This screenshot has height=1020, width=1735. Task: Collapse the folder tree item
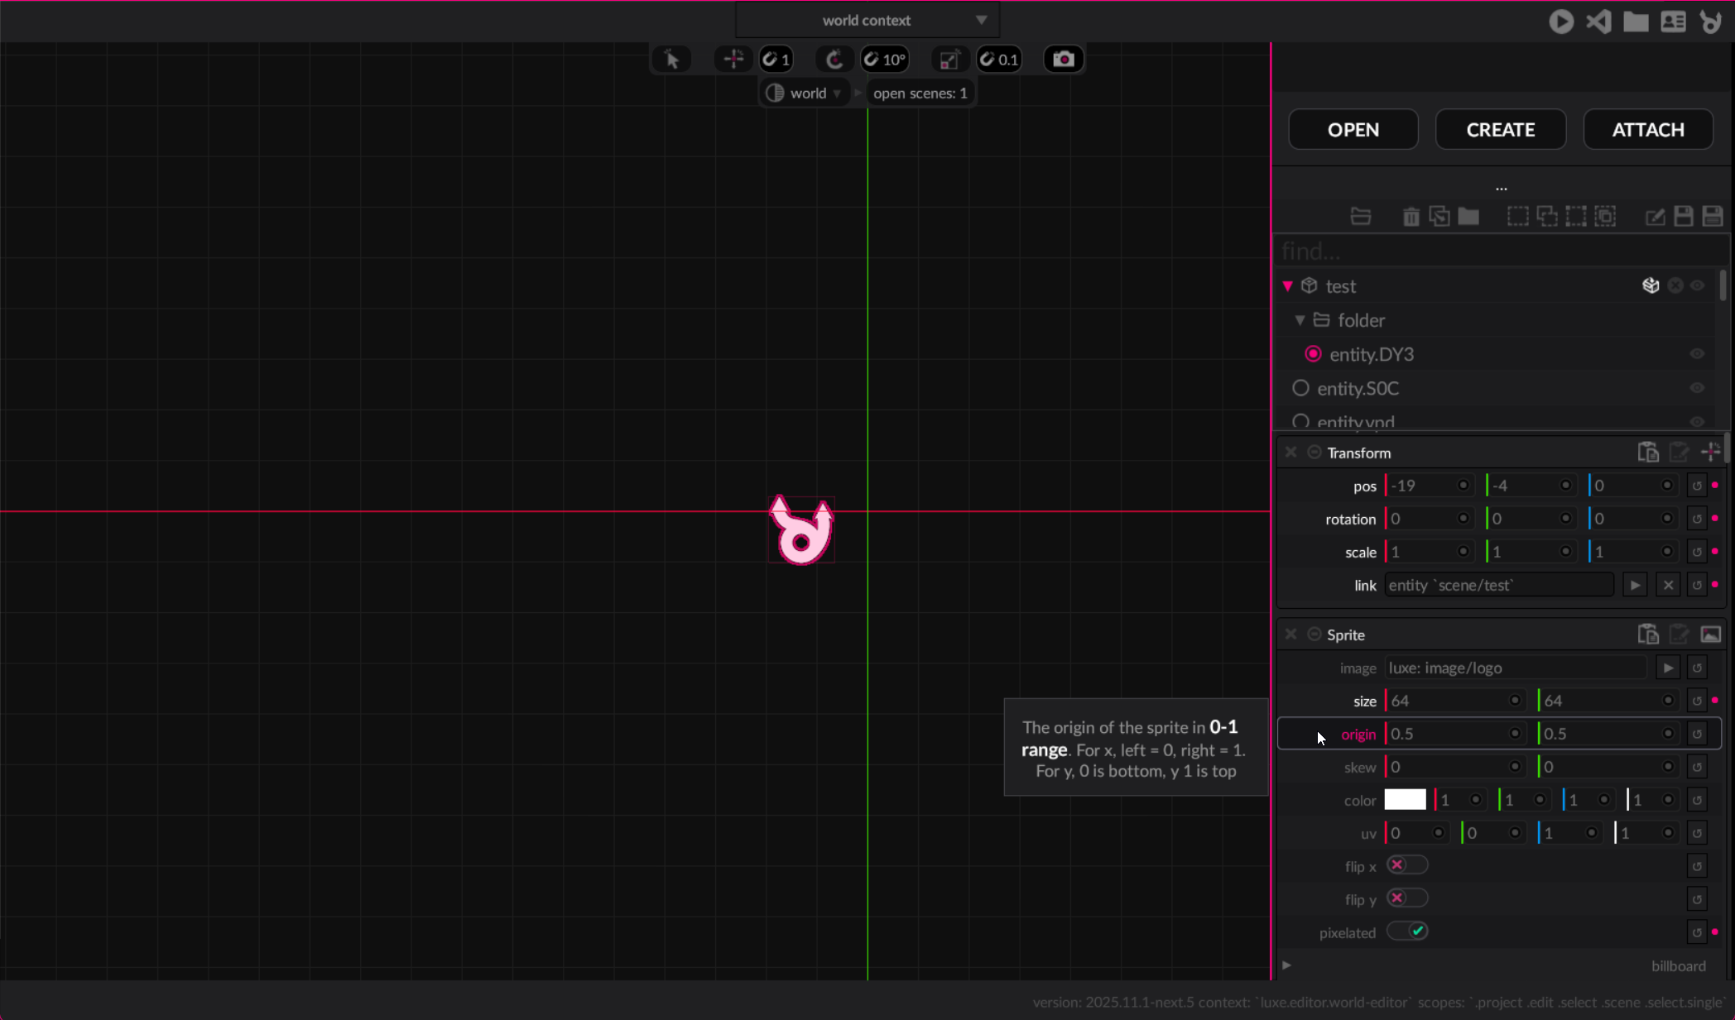pyautogui.click(x=1300, y=320)
